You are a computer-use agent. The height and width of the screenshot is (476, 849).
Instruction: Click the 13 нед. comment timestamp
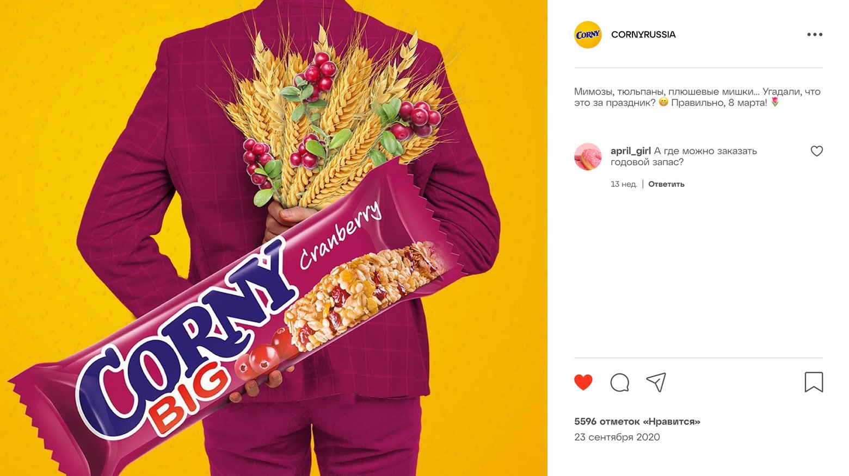[624, 184]
